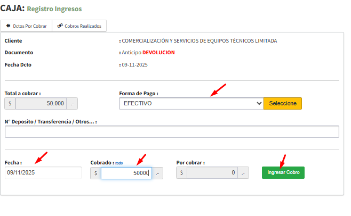Click the ".-" suffix after Cobrado amount

(x=157, y=173)
